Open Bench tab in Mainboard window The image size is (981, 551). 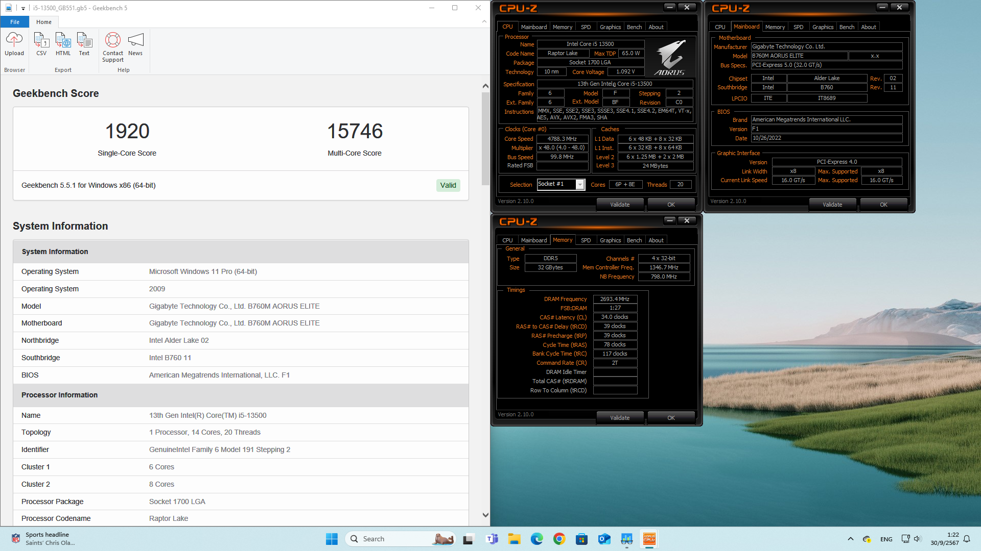point(847,27)
